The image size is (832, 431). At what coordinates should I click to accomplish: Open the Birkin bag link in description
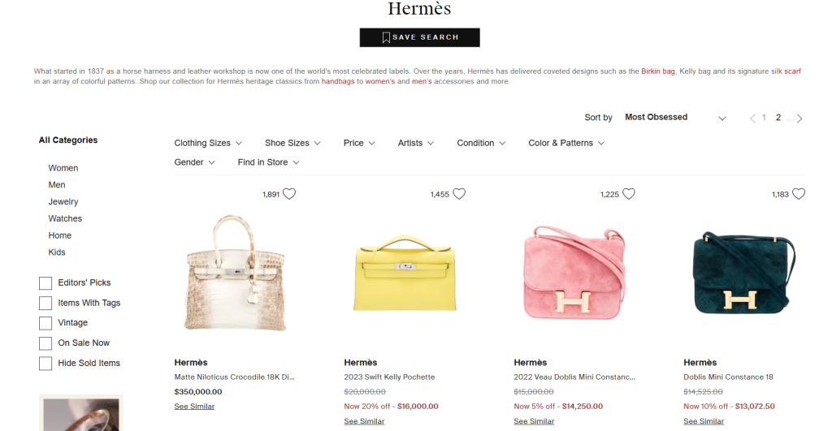(x=658, y=71)
